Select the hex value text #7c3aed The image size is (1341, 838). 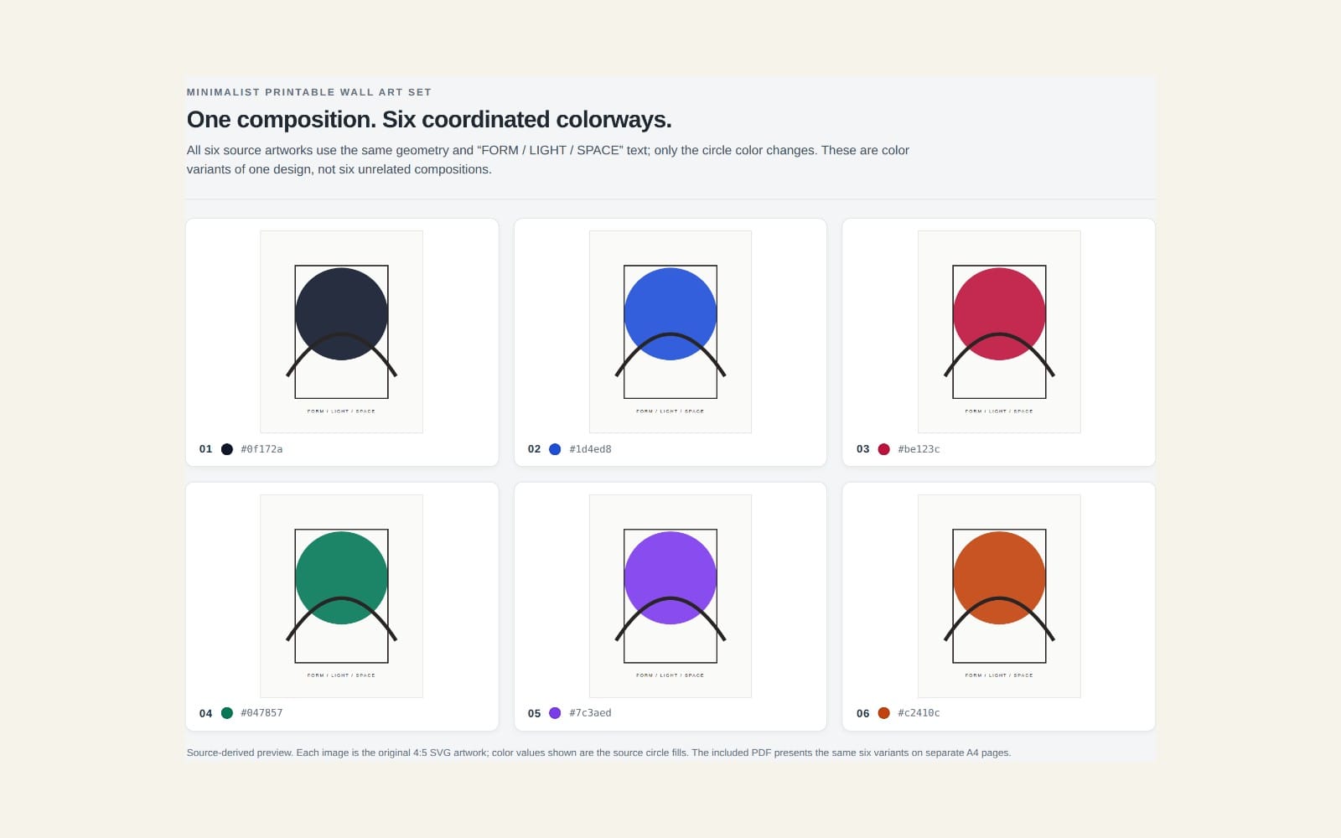click(x=590, y=713)
